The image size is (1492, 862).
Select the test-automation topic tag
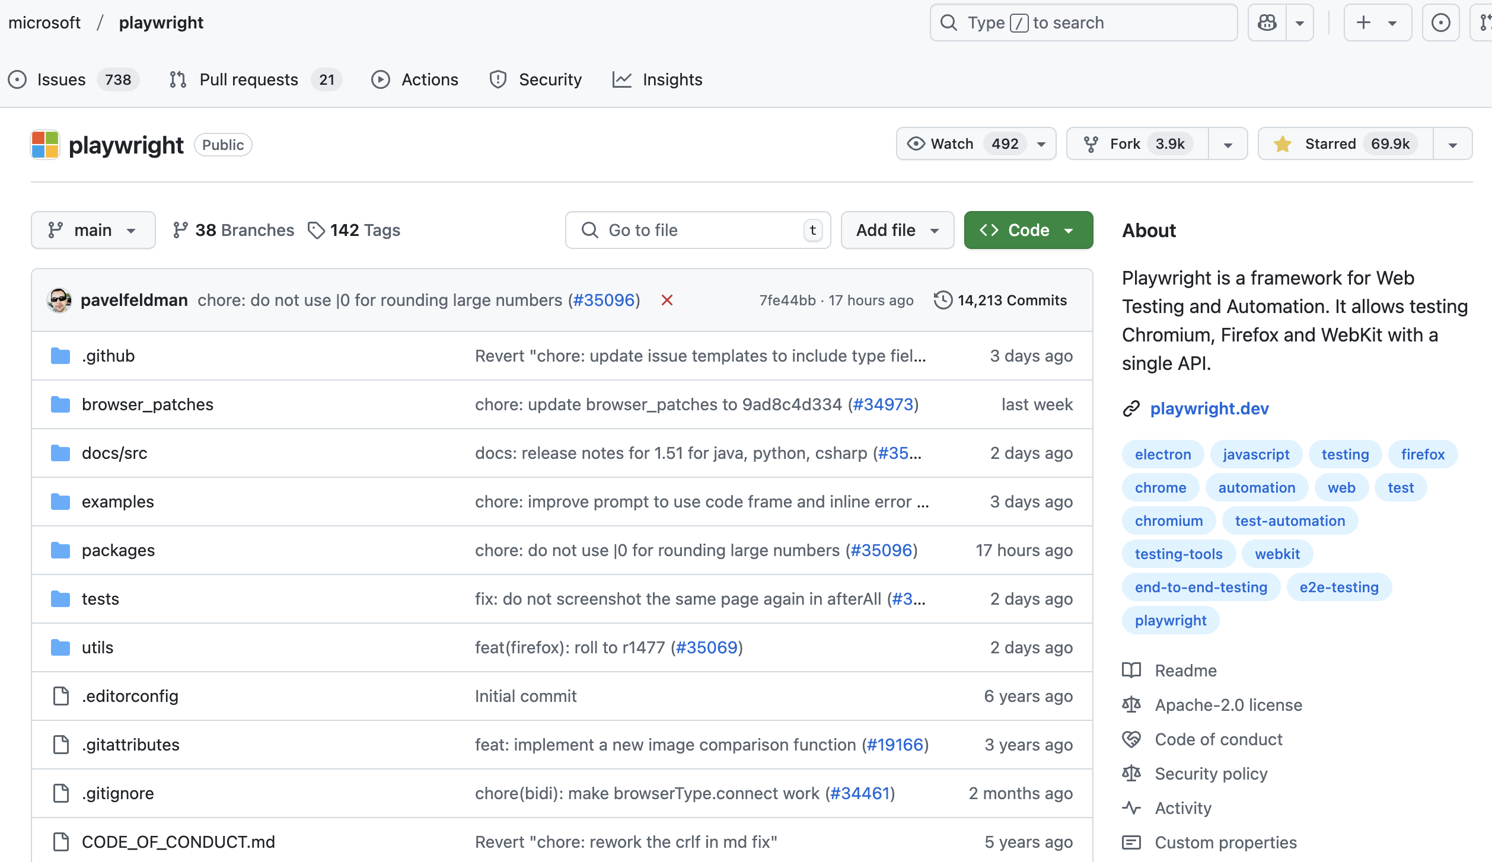coord(1290,521)
